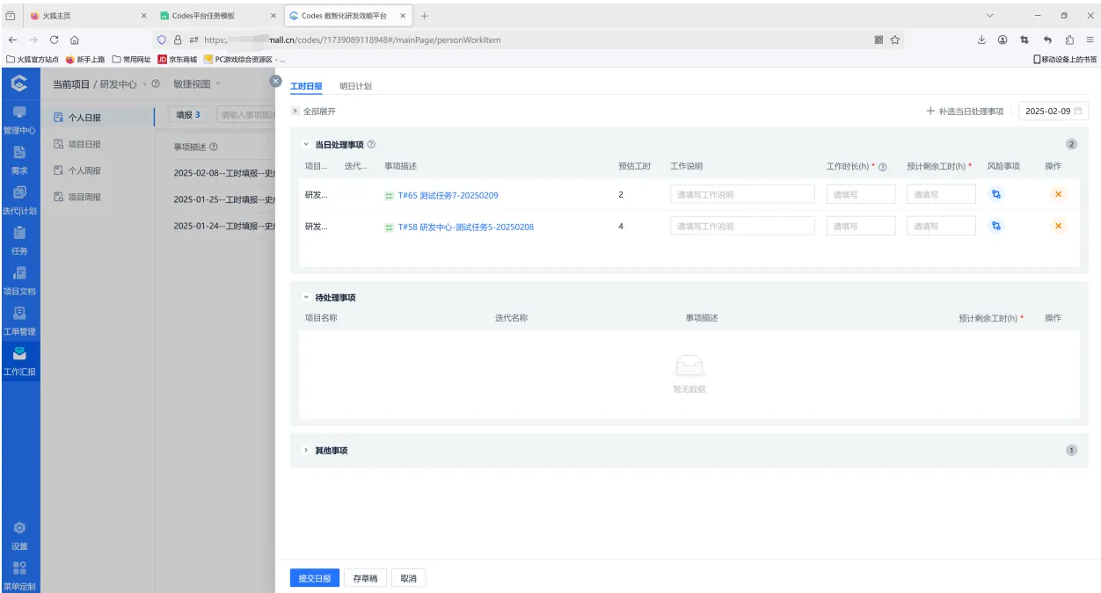Open 迭代计划 in the left sidebar
1101x593 pixels.
pyautogui.click(x=19, y=201)
